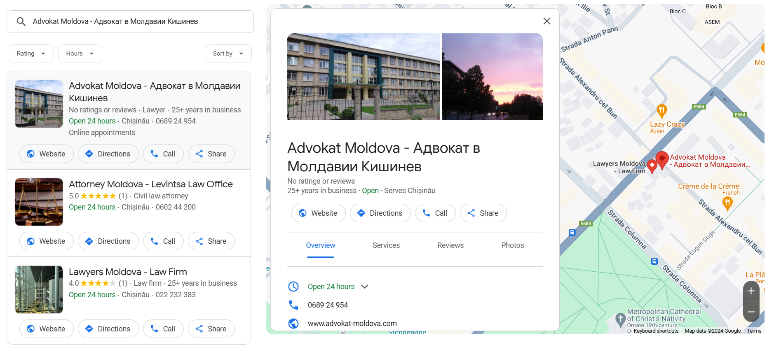Click phone number 0689 24 954 in details
Image resolution: width=774 pixels, height=345 pixels.
[x=328, y=305]
